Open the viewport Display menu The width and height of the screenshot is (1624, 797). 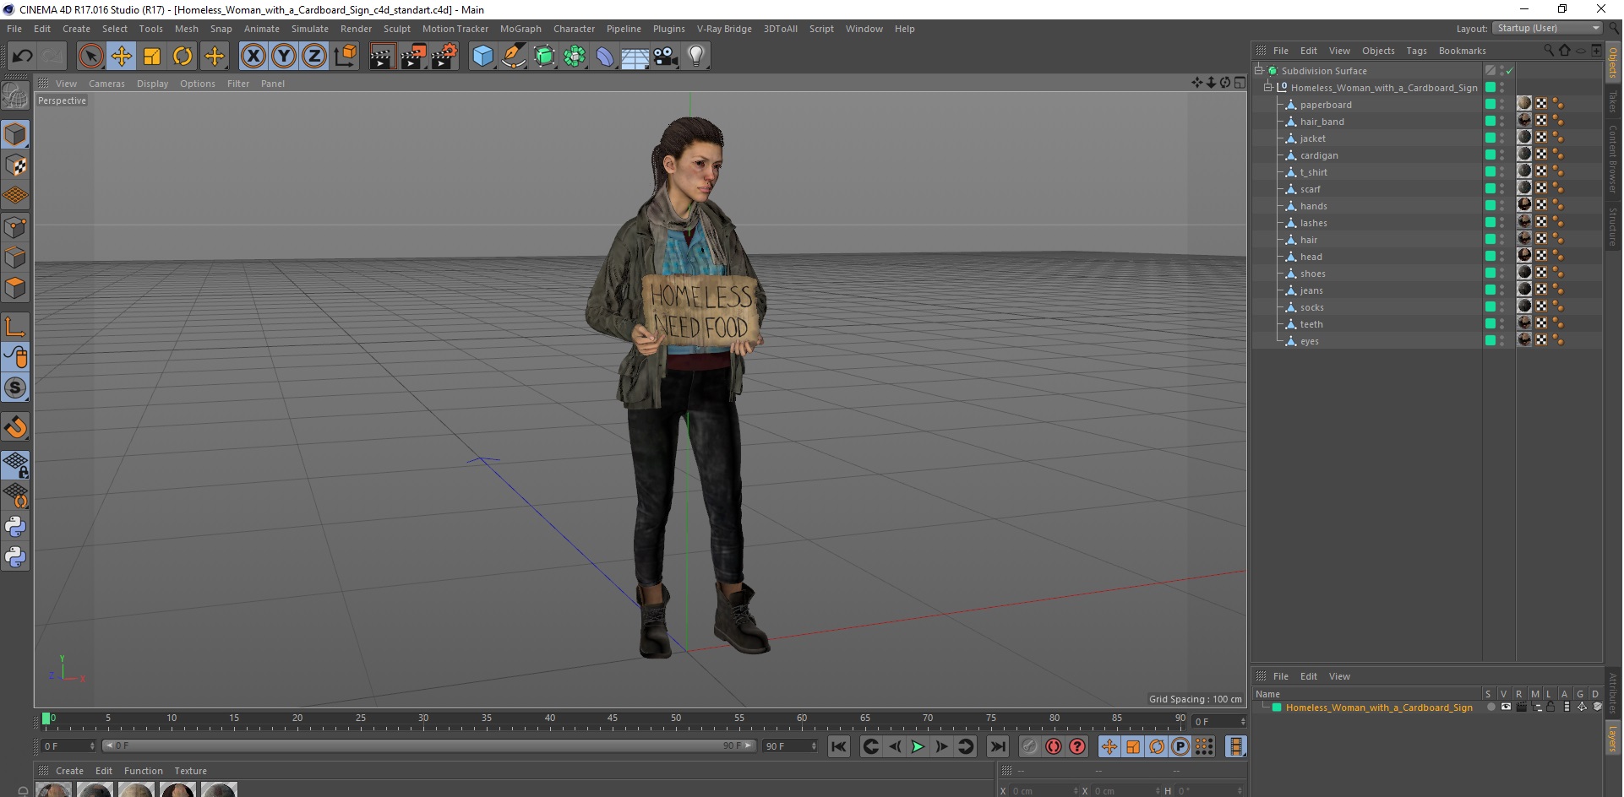(152, 84)
